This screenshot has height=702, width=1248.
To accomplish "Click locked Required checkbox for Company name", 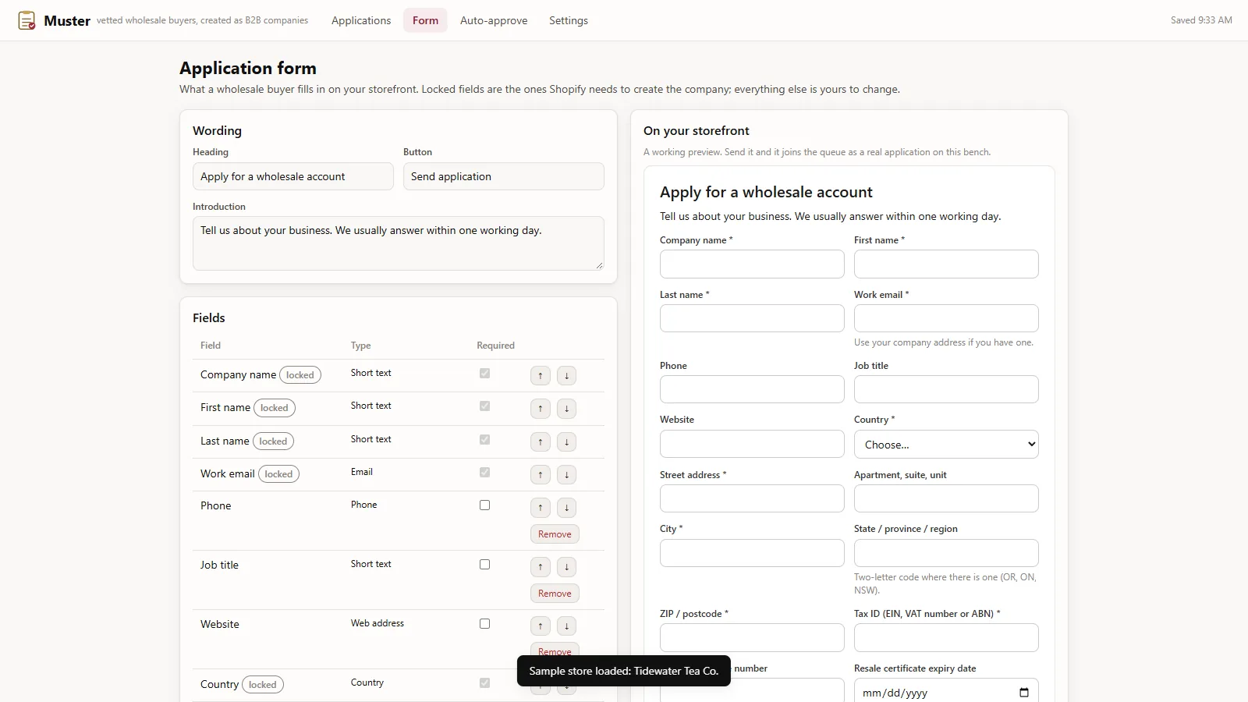I will pyautogui.click(x=484, y=374).
